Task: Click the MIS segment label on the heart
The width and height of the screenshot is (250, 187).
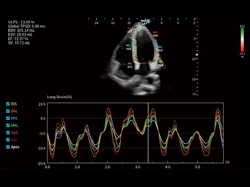Action: [x=160, y=47]
